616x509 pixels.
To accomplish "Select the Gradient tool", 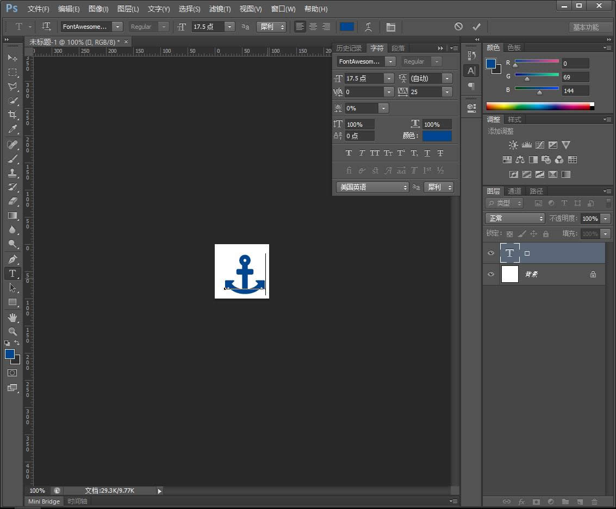I will (13, 216).
